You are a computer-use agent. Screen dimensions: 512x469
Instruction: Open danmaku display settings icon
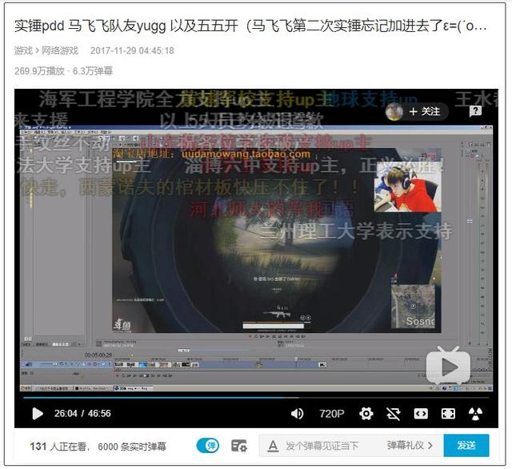pyautogui.click(x=239, y=446)
